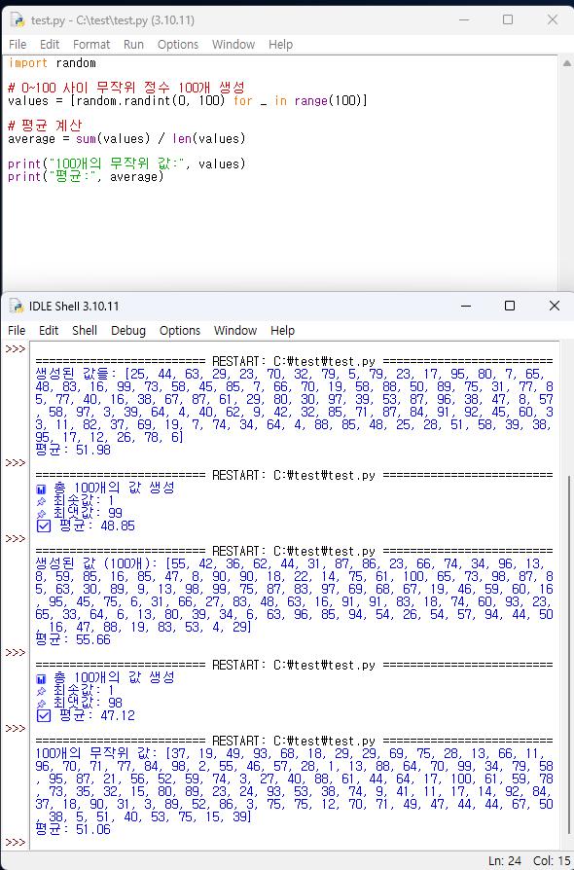Viewport: 574px width, 870px height.
Task: Open Format menu in test.py editor
Action: click(x=91, y=45)
